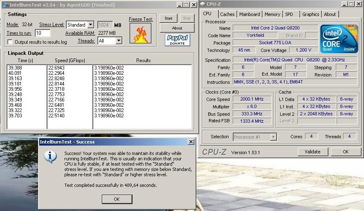Click OK button in CPU-Z window

pos(346,152)
